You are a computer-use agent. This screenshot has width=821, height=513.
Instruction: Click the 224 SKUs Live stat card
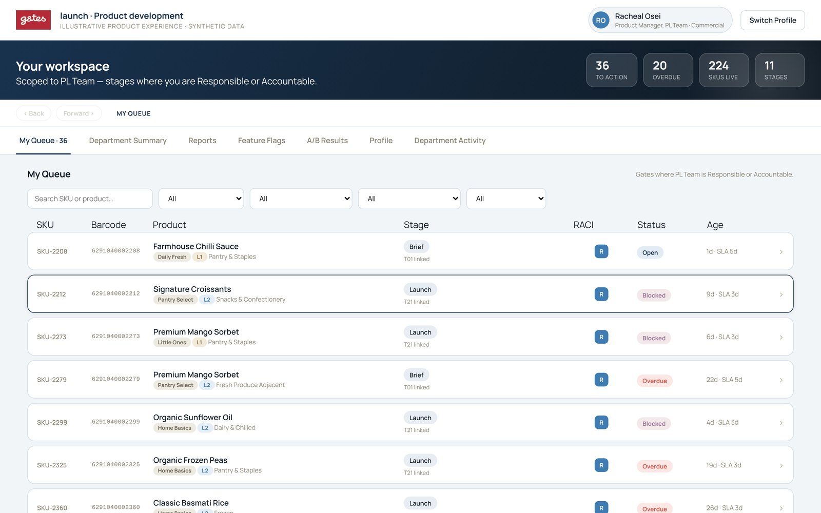[x=724, y=70]
